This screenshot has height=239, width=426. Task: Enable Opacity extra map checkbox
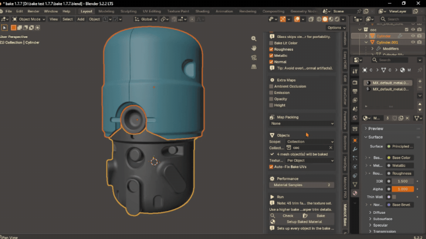271,99
